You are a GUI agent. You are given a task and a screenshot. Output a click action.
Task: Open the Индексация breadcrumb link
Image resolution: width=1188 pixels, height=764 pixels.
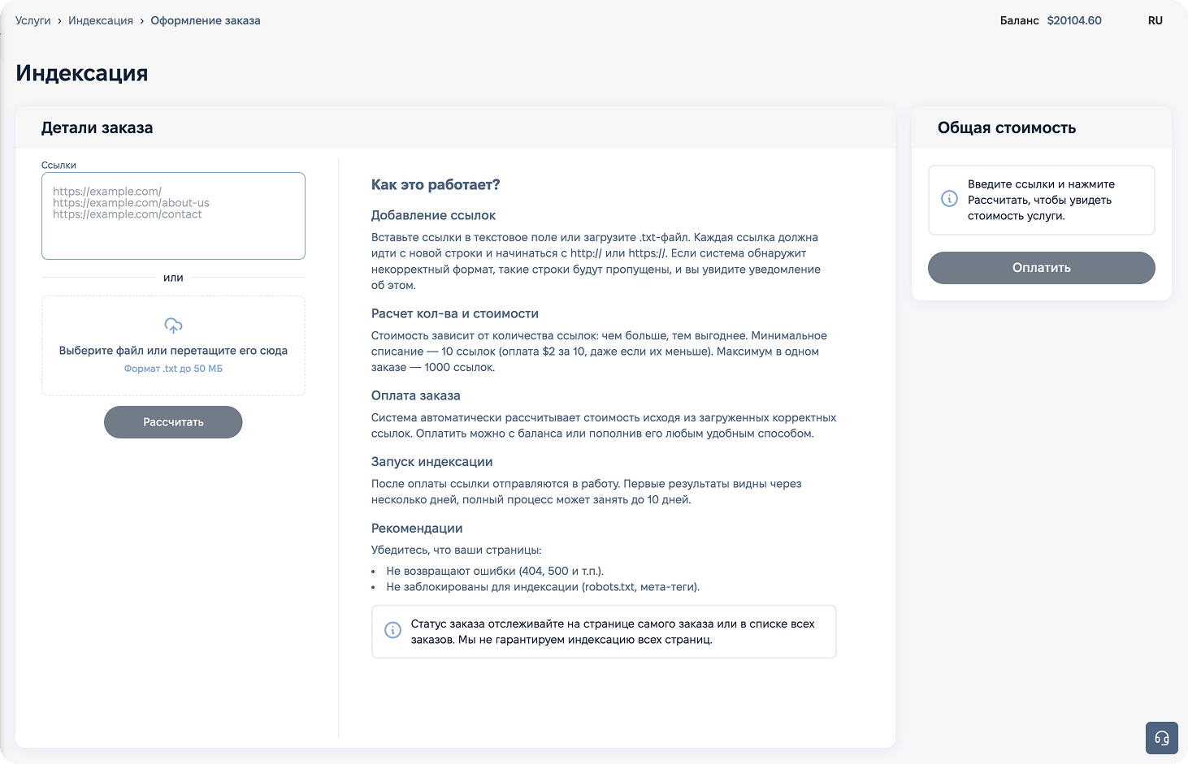click(x=101, y=20)
